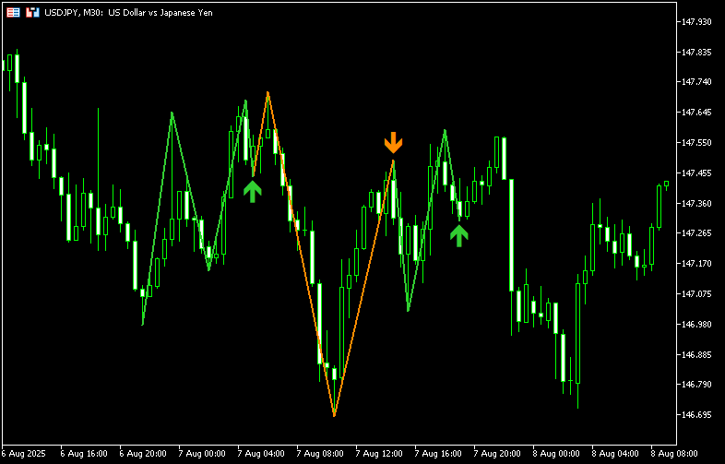This screenshot has height=464, width=725.
Task: Click the 7 Aug 20:00 time label
Action: coord(496,454)
